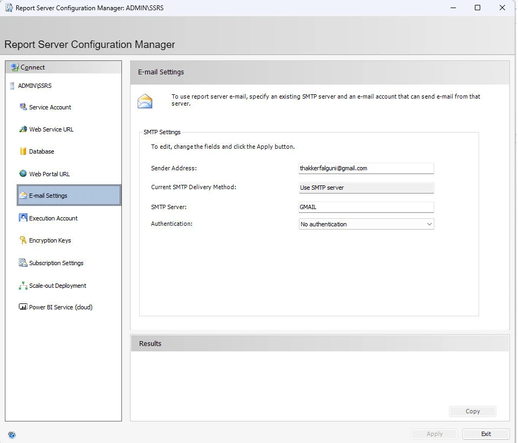The image size is (518, 443).
Task: Click the Encryption Keys key icon
Action: (x=23, y=240)
